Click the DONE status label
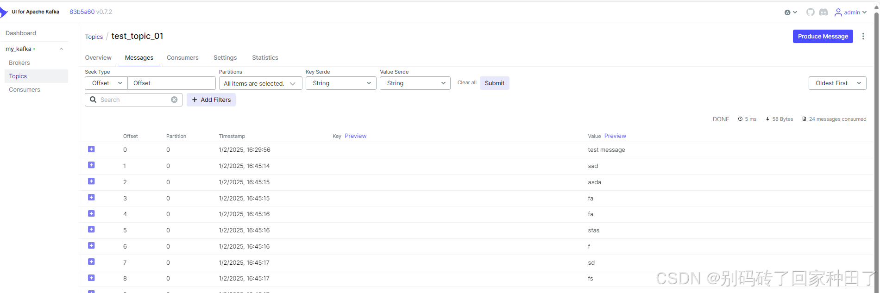The width and height of the screenshot is (880, 293). tap(721, 119)
